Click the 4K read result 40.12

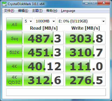44,66
